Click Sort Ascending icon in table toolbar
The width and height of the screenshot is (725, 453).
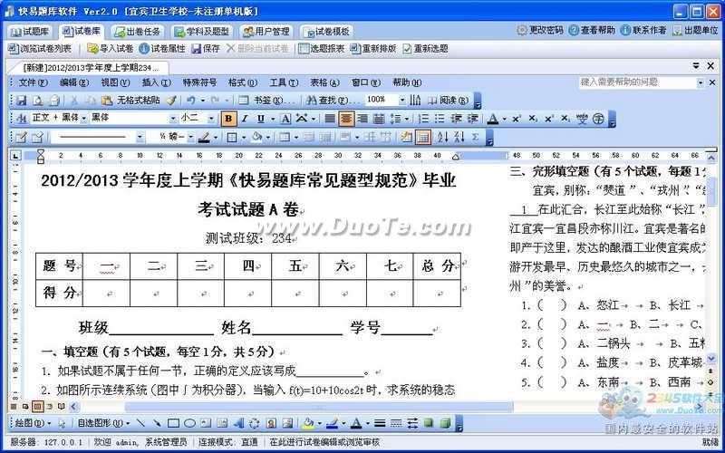442,137
